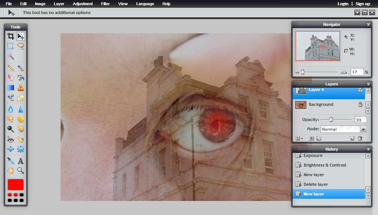Open layer styles button
Screen dimensions: 378x215
tap(319, 138)
